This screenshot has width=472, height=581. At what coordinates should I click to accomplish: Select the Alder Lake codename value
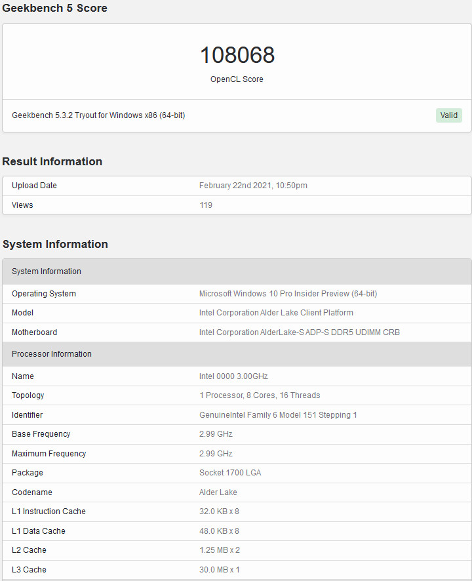(218, 492)
